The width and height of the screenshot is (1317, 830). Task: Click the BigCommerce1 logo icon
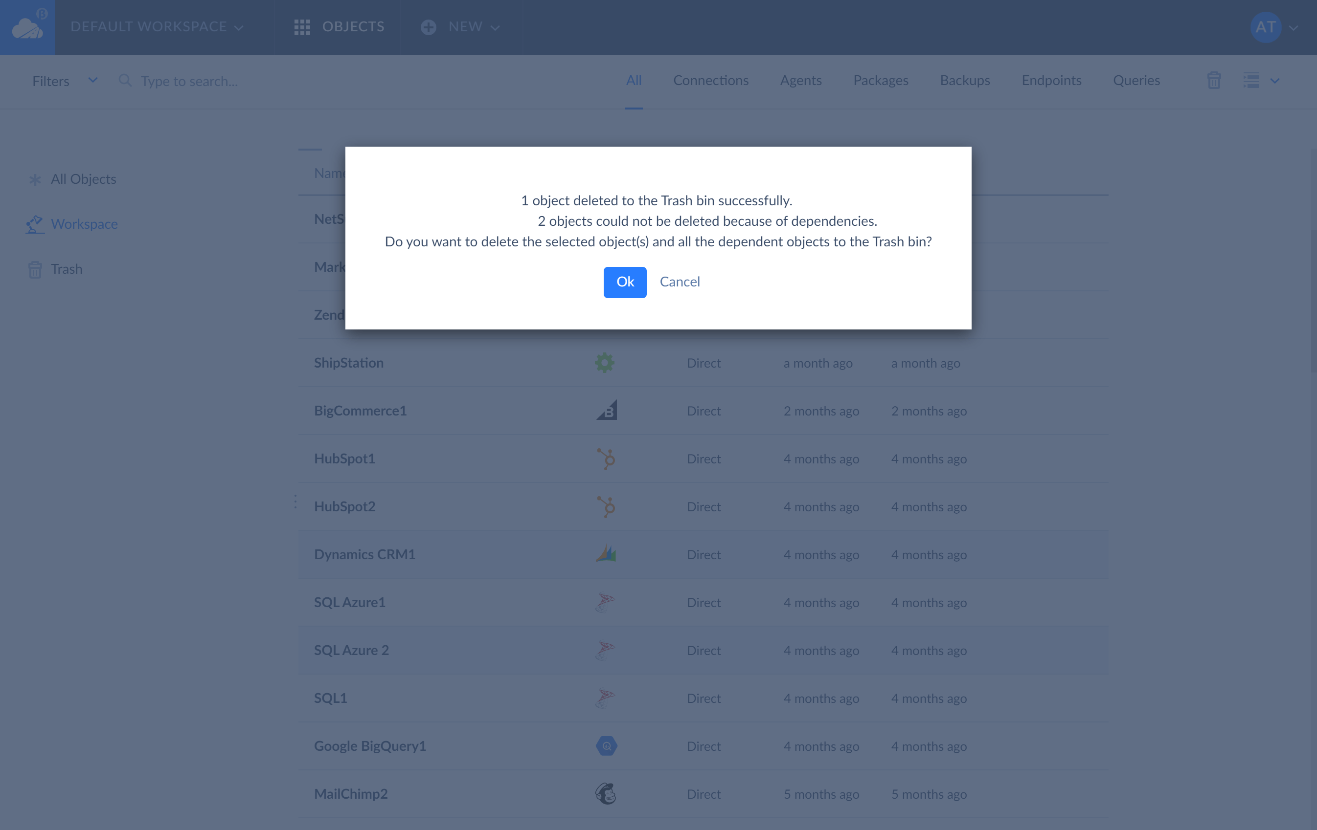607,410
